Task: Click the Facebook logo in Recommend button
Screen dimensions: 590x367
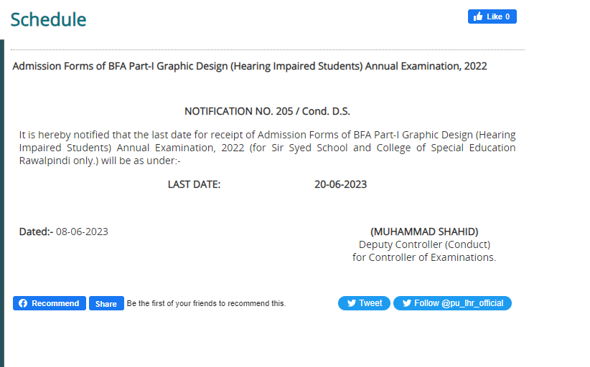Action: click(x=23, y=303)
